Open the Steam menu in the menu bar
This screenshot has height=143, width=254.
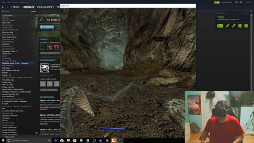[4, 2]
